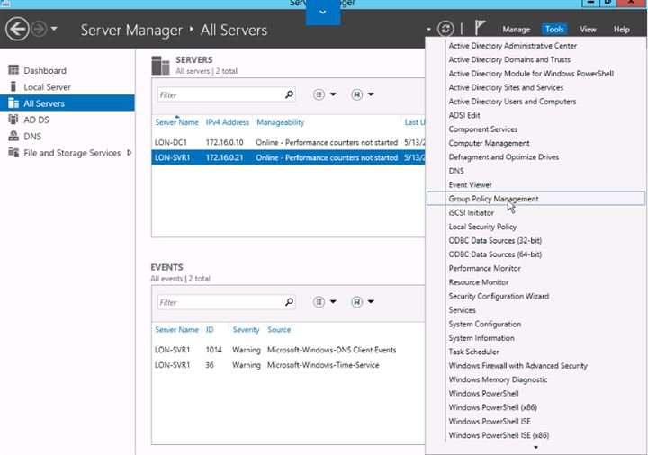This screenshot has height=455, width=648.
Task: Select Event Viewer in the Tools menu
Action: [x=470, y=184]
